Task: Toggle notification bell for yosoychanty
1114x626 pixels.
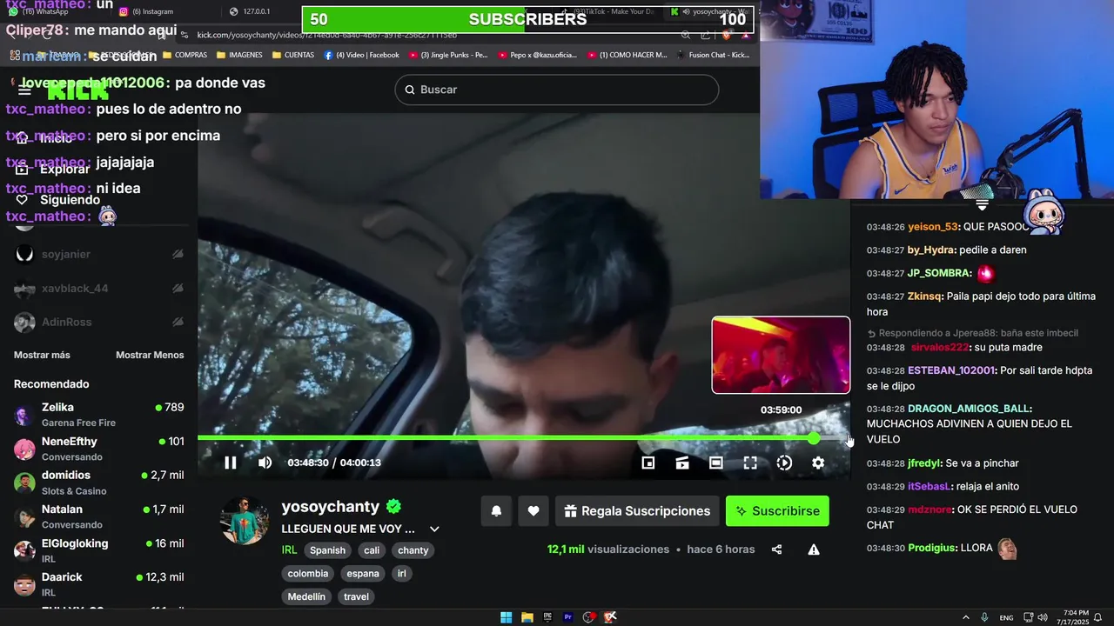Action: (x=496, y=511)
